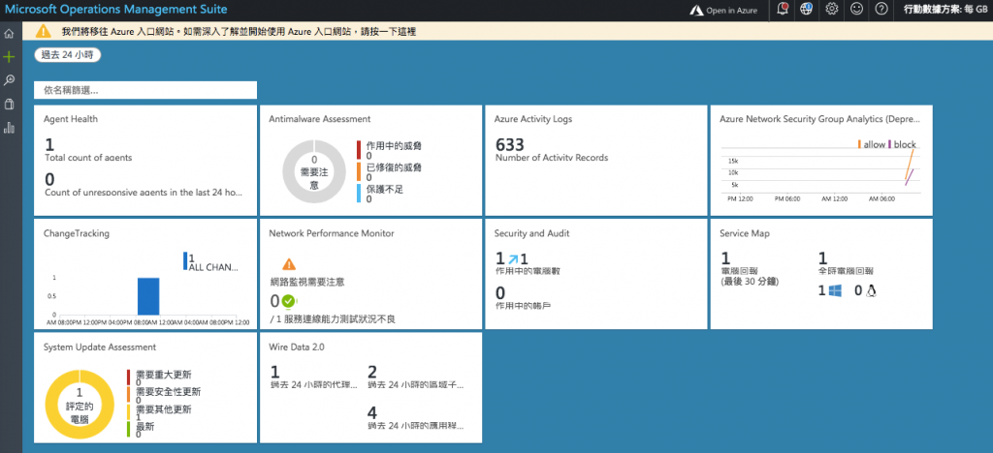Click the light blue 保護不足 legend swatch
This screenshot has height=453, width=993.
tap(359, 194)
